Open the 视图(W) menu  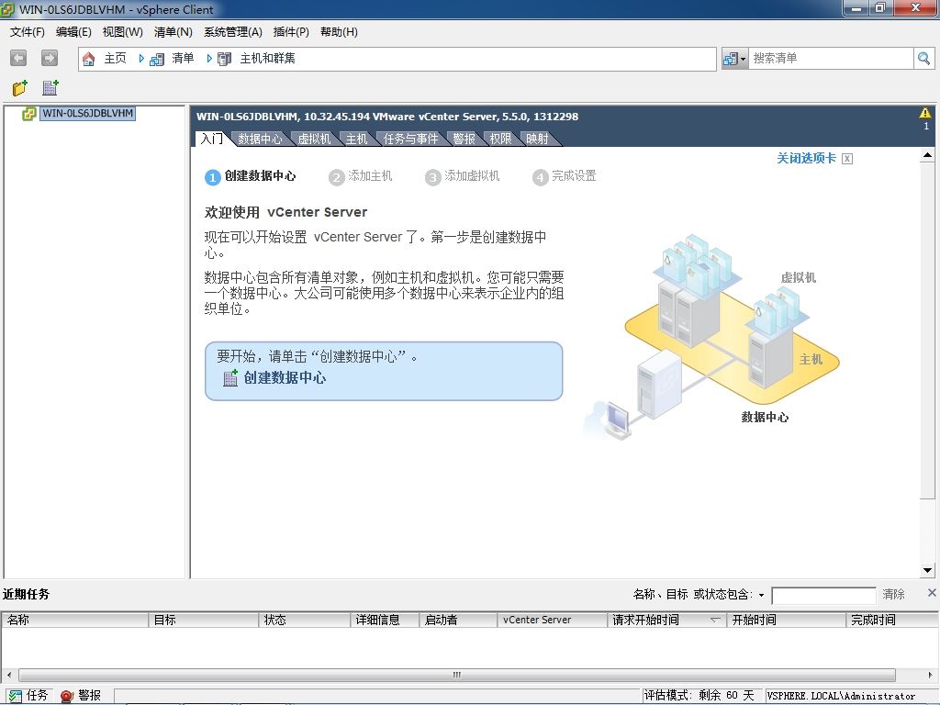[122, 32]
